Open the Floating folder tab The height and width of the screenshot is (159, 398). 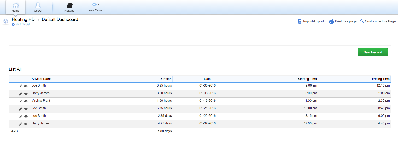coord(69,7)
